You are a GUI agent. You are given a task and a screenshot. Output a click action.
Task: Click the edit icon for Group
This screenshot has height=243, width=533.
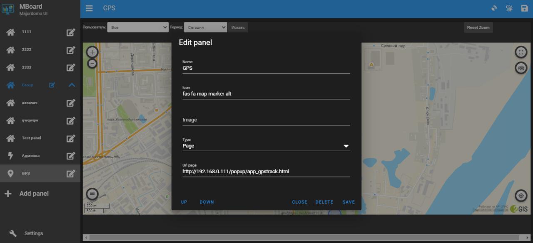(x=52, y=85)
